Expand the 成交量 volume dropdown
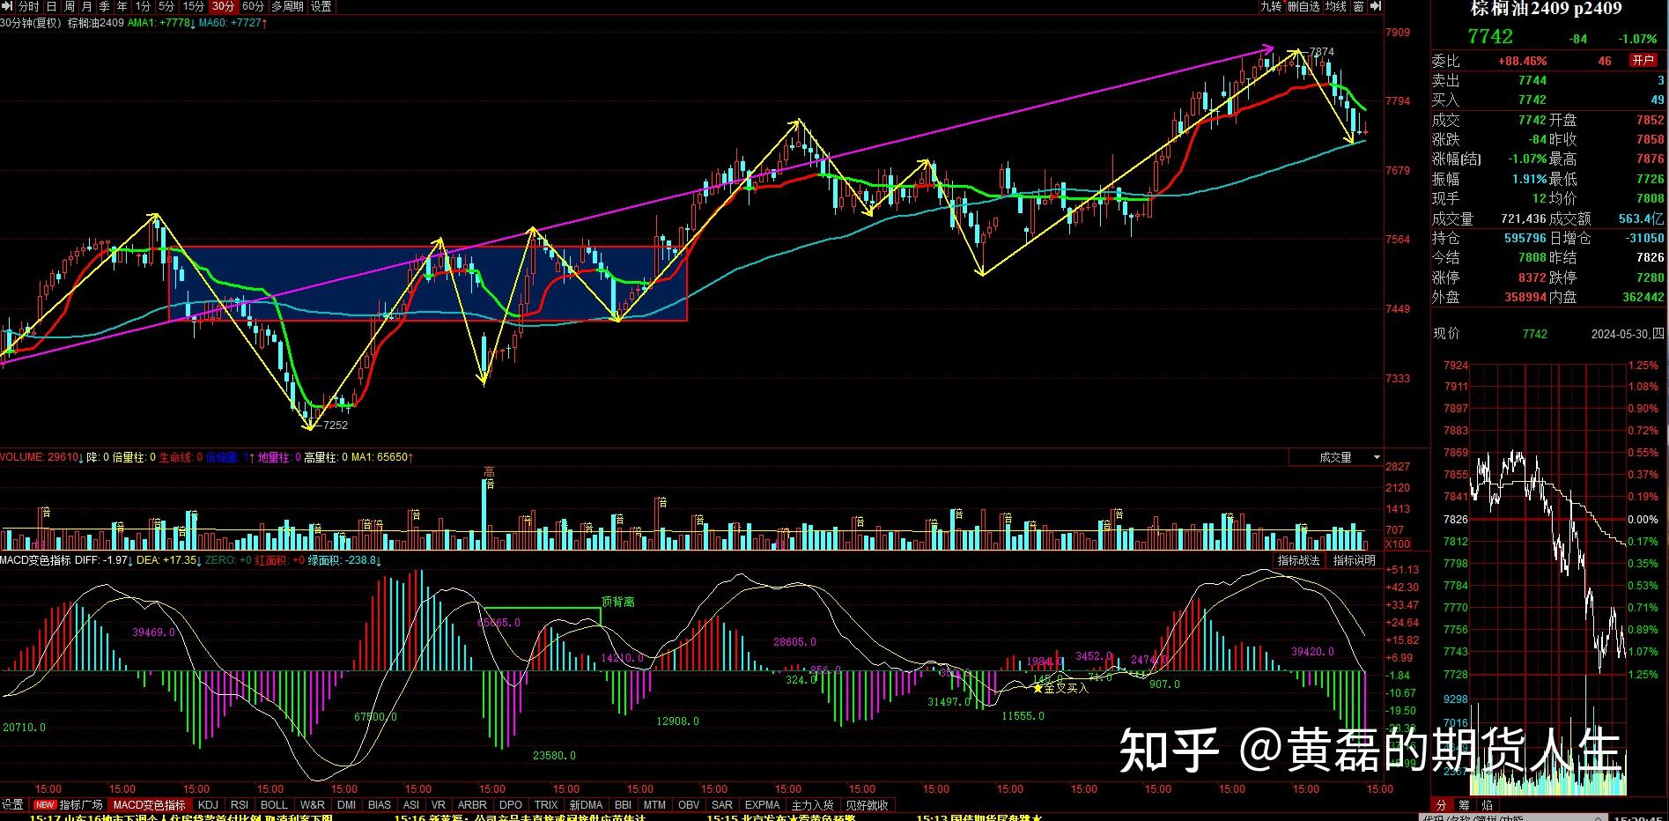Screen dimensions: 1669x821 1376,457
